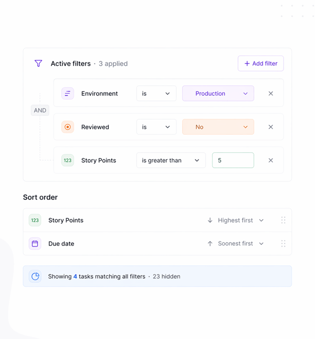This screenshot has width=315, height=339.
Task: Click the Reviewed radio-style field icon
Action: click(x=68, y=127)
